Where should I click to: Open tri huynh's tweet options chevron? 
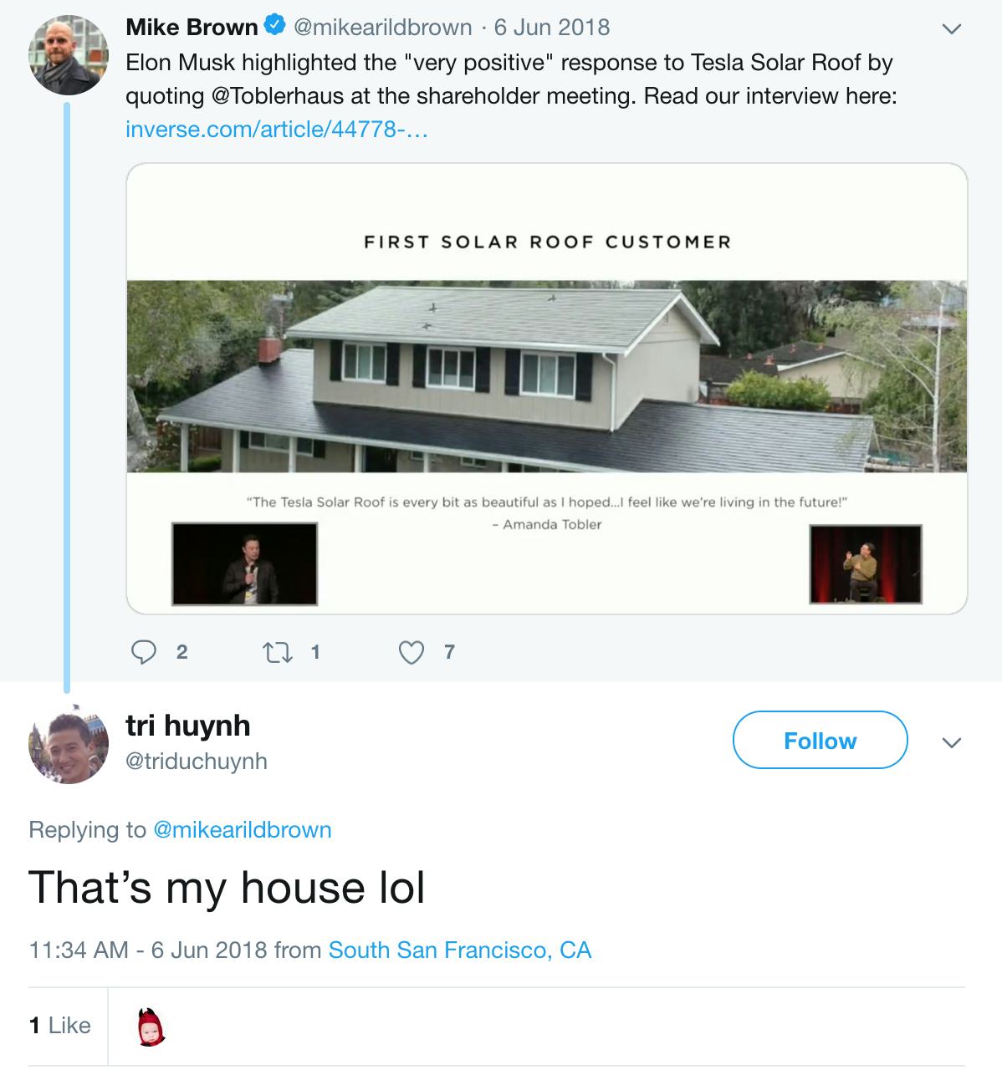coord(951,742)
